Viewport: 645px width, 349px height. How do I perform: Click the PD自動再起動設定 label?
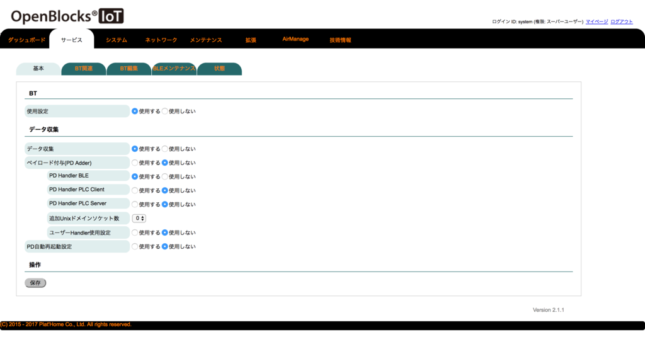click(x=76, y=246)
